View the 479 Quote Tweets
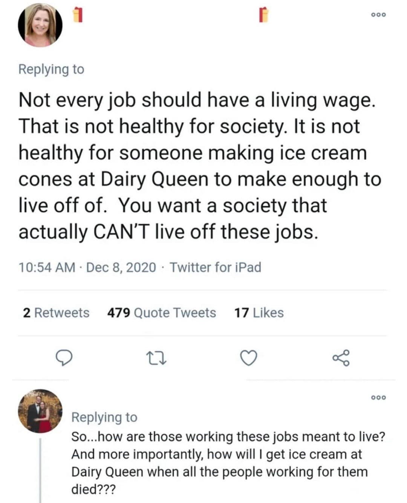Viewport: 407px width, 503px height. pyautogui.click(x=162, y=313)
